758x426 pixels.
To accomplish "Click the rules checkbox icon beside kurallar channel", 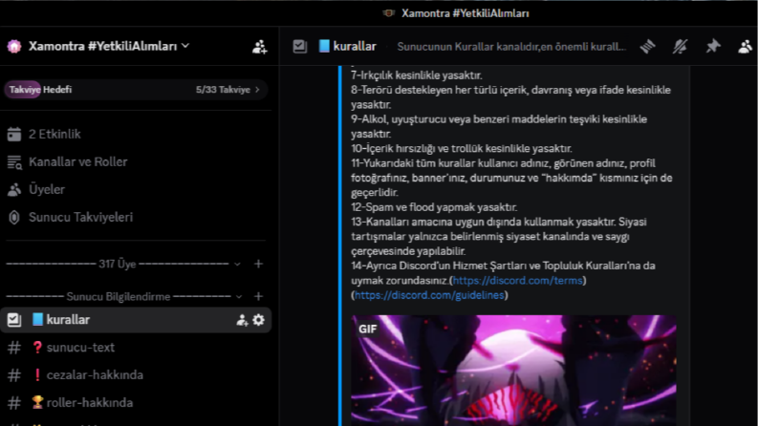I will pos(14,320).
